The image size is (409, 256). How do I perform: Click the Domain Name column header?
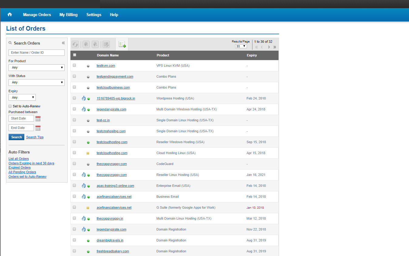pos(108,55)
